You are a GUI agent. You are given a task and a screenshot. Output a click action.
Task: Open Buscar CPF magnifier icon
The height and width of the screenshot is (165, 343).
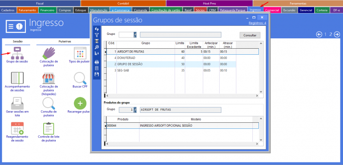tap(80, 78)
